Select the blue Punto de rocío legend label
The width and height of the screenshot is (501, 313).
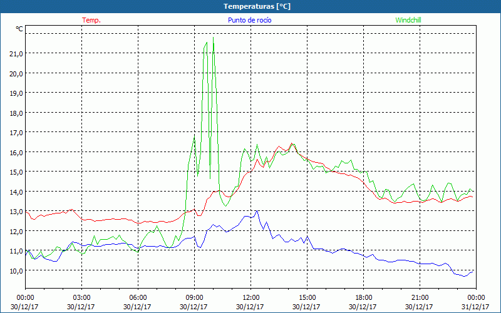click(x=249, y=20)
